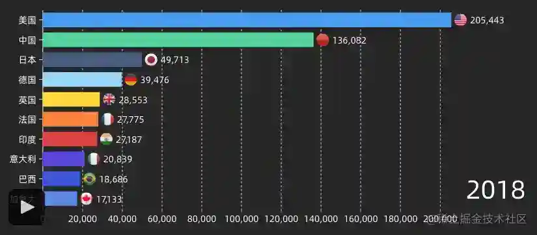Click the value 18,686
Image resolution: width=537 pixels, height=235 pixels.
pyautogui.click(x=113, y=179)
